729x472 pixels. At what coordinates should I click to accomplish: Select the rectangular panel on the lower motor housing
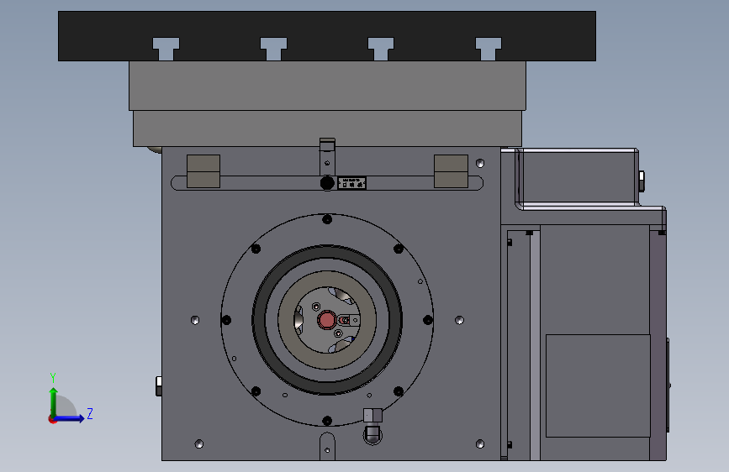(x=598, y=385)
